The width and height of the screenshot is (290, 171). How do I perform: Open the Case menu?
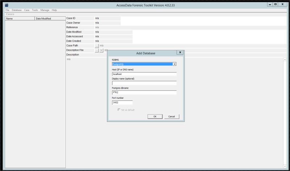coord(26,10)
